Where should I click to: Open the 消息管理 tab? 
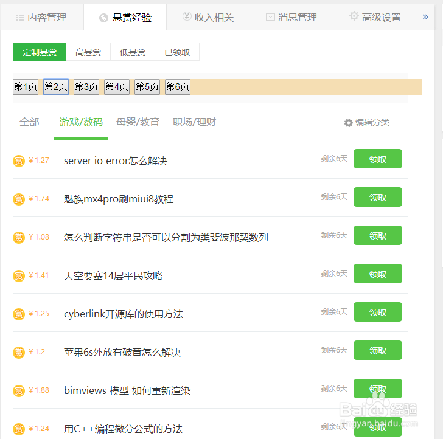click(291, 18)
